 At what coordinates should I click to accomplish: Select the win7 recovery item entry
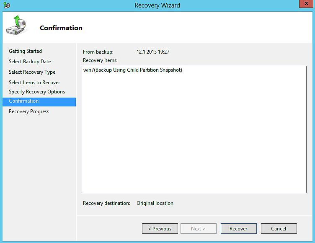133,70
